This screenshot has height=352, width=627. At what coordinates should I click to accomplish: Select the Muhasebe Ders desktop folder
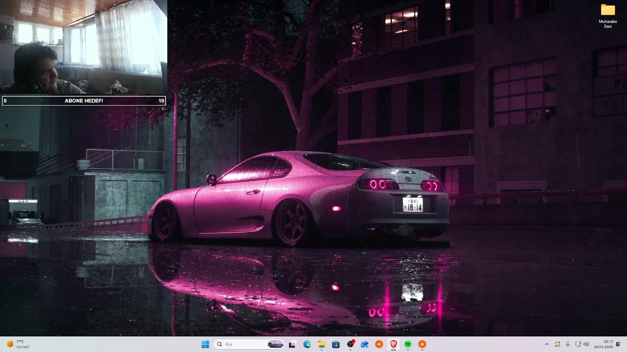click(608, 16)
